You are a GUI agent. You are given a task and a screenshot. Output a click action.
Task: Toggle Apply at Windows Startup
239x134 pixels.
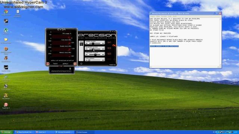click(62, 61)
